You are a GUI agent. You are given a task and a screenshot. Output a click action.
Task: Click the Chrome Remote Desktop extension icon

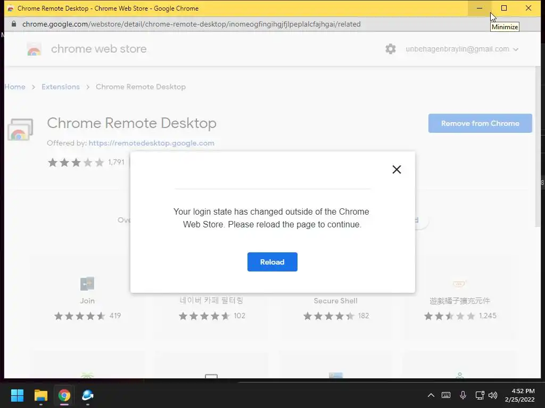point(20,130)
